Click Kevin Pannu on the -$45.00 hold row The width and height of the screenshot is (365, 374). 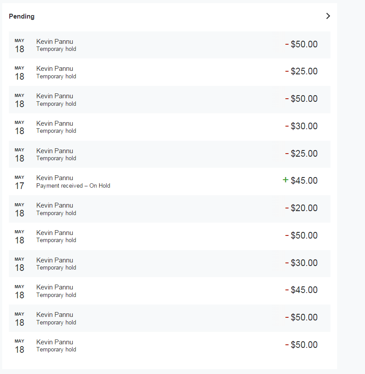54,287
